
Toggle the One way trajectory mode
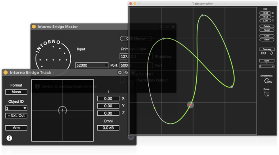pyautogui.click(x=267, y=49)
